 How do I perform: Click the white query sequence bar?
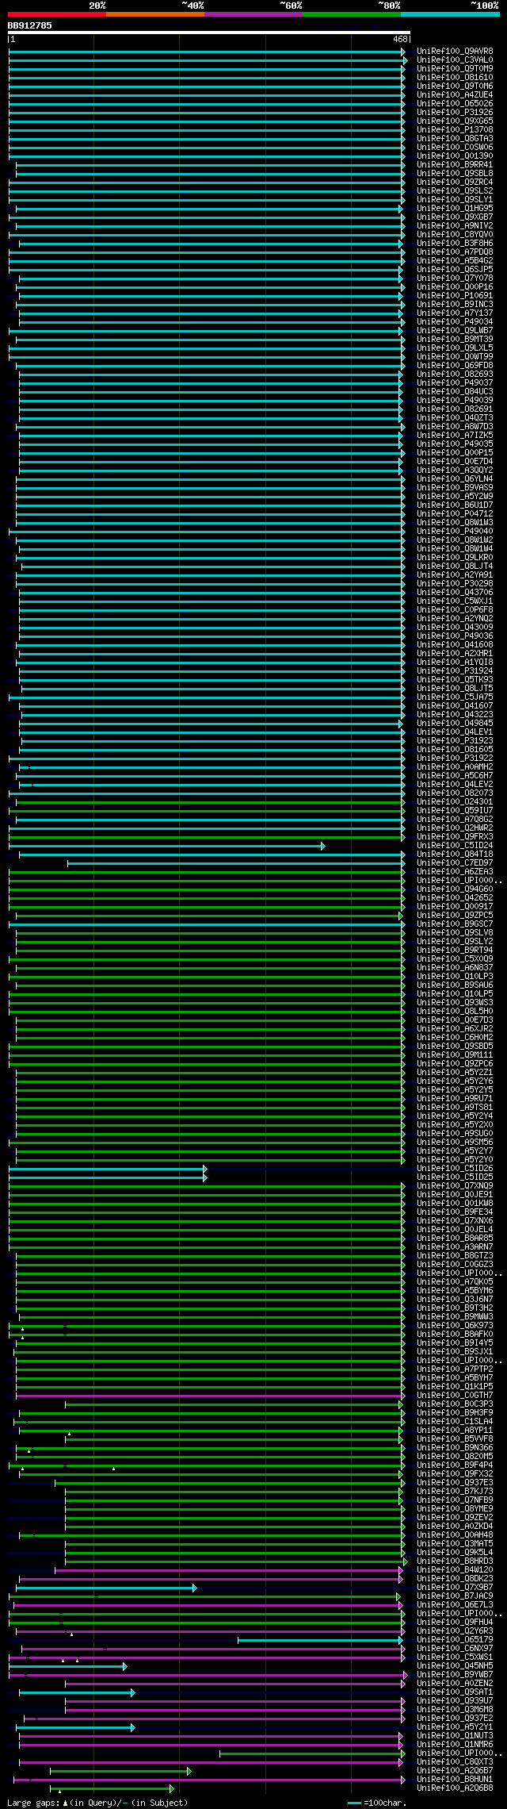[208, 33]
